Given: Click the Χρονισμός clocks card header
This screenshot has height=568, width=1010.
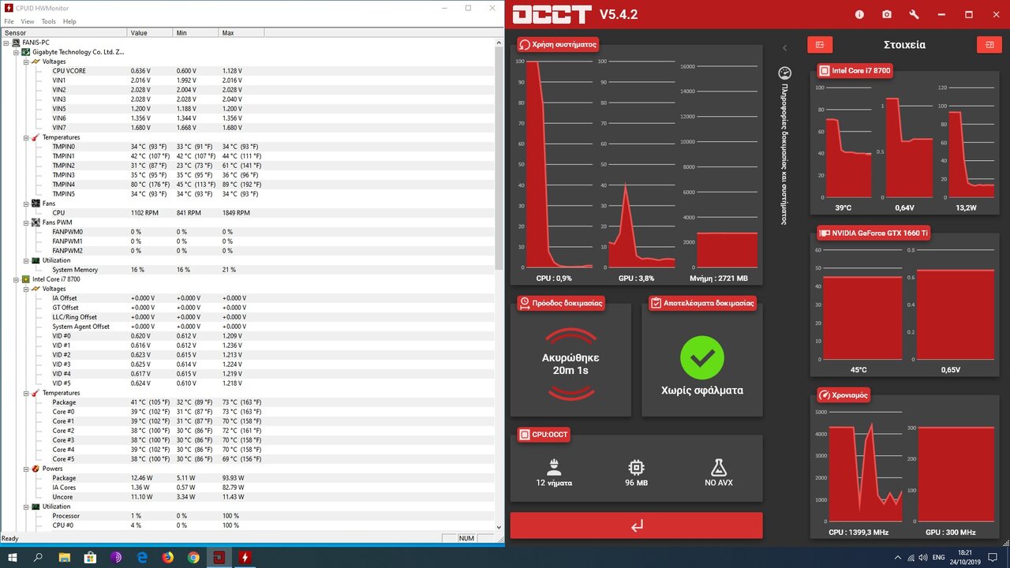Looking at the screenshot, I should [x=844, y=394].
